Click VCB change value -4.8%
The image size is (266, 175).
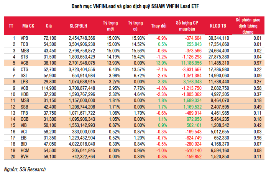tap(162, 88)
